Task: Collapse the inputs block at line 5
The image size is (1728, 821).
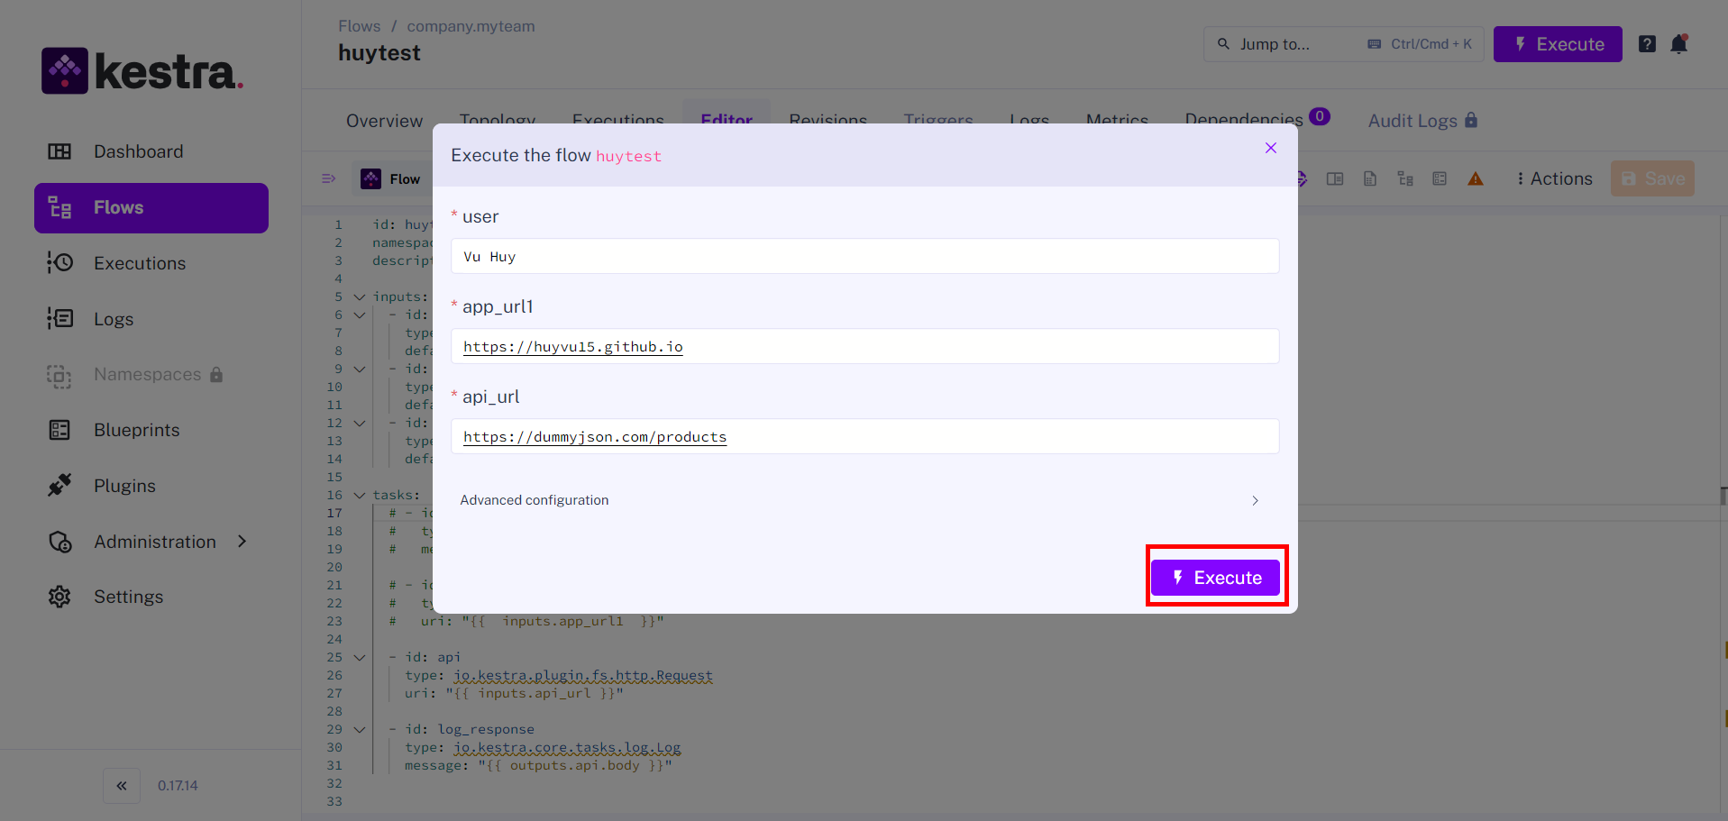Action: 360,296
